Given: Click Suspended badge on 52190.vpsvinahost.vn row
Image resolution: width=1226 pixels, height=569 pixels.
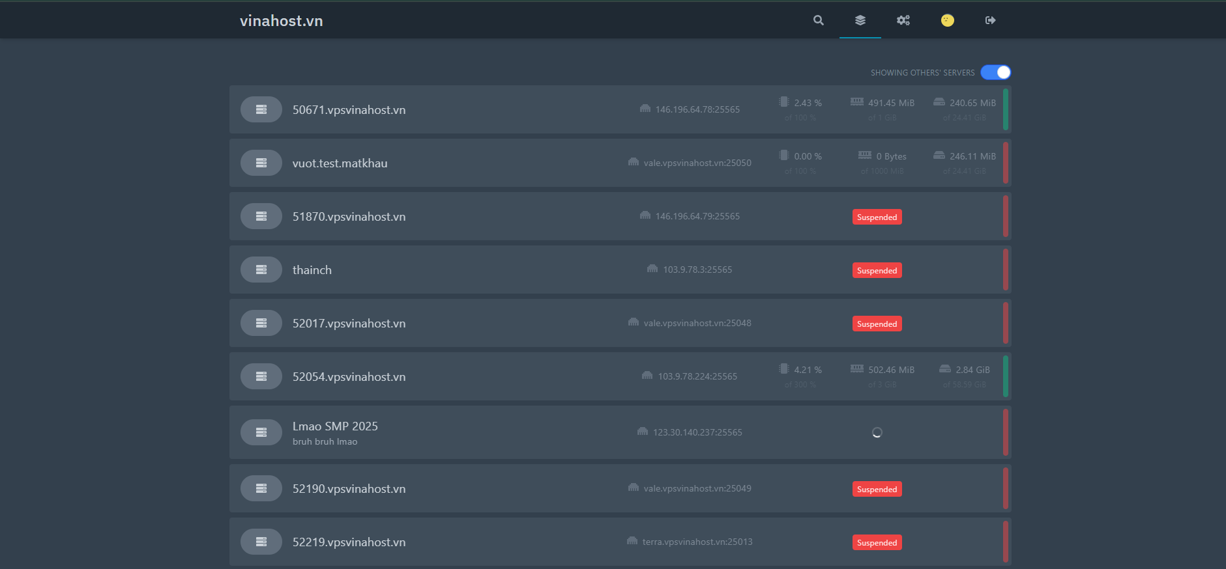Looking at the screenshot, I should 877,490.
